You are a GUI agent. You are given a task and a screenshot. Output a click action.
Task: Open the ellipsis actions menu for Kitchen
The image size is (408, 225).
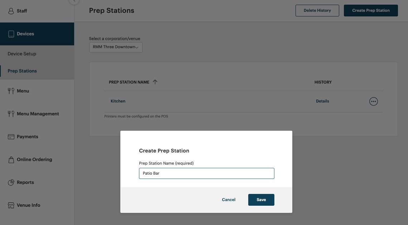click(374, 101)
